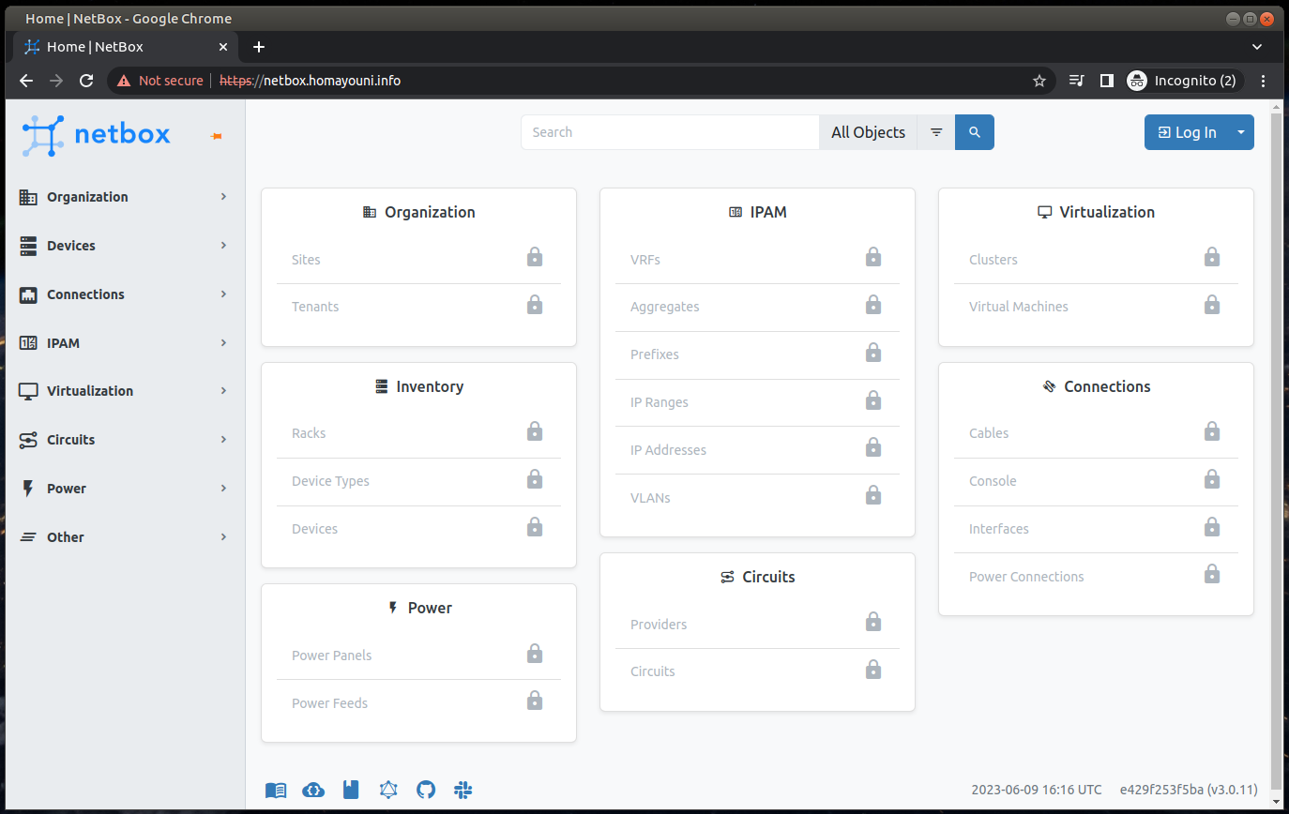This screenshot has width=1289, height=814.
Task: Bookmark the page with the star icon
Action: (x=1039, y=81)
